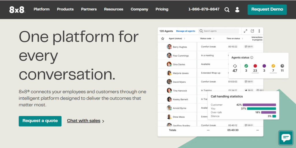
Task: Call the 1-866-879-8647 phone number link
Action: [x=204, y=9]
